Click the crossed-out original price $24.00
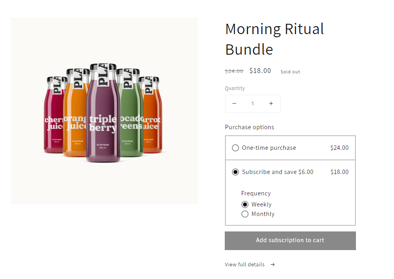394x279 pixels. click(234, 71)
